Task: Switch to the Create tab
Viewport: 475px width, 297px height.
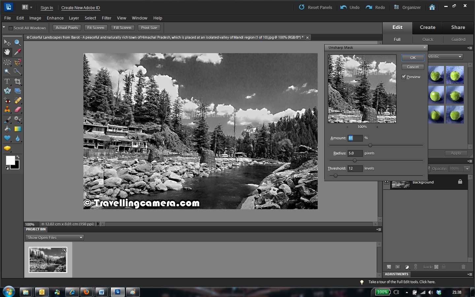Action: (427, 27)
